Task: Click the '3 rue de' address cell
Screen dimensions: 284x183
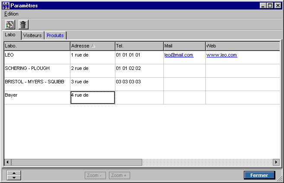Action: coord(93,84)
